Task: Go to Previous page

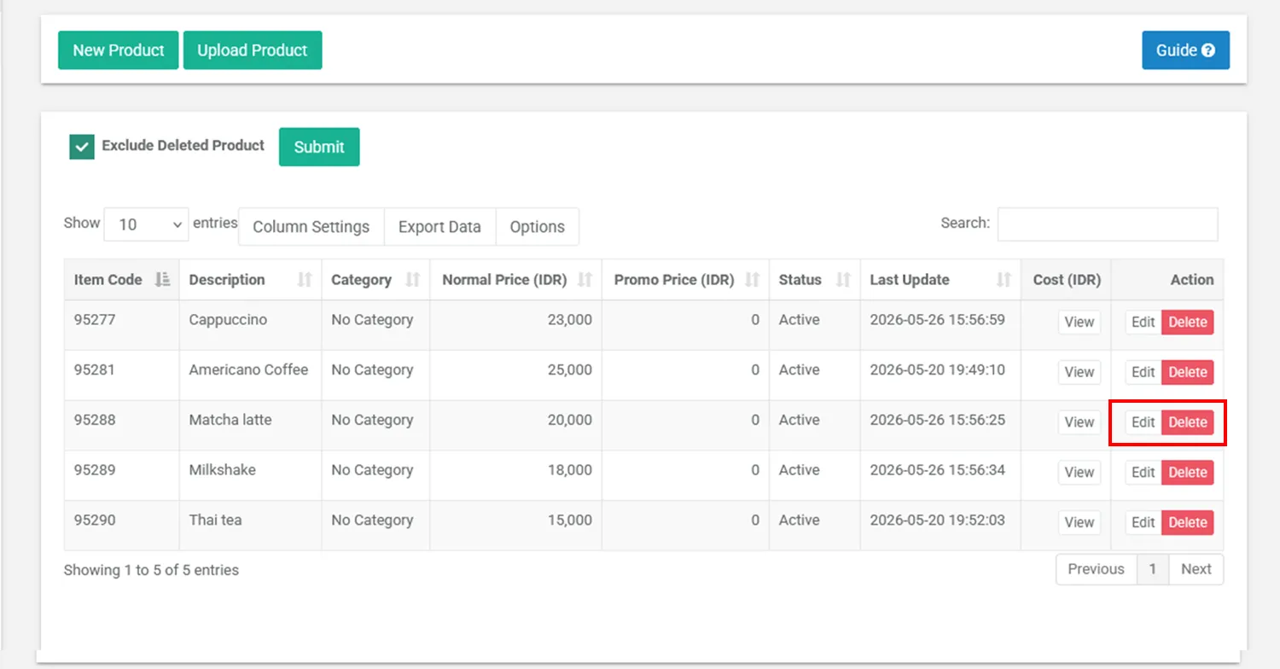Action: point(1096,569)
